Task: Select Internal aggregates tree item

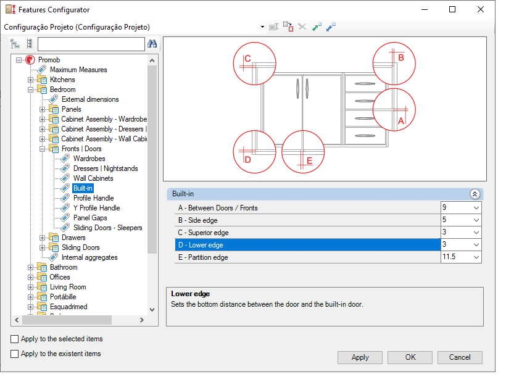Action: pos(89,257)
